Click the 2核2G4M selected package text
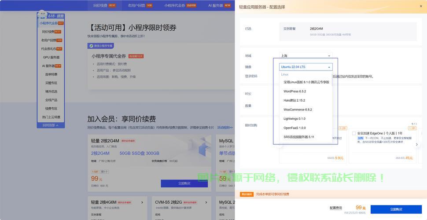 point(317,29)
